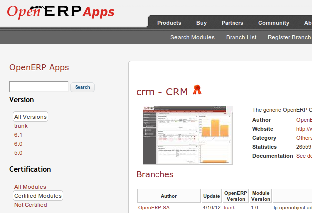Click the Statistics value 26559

(304, 147)
